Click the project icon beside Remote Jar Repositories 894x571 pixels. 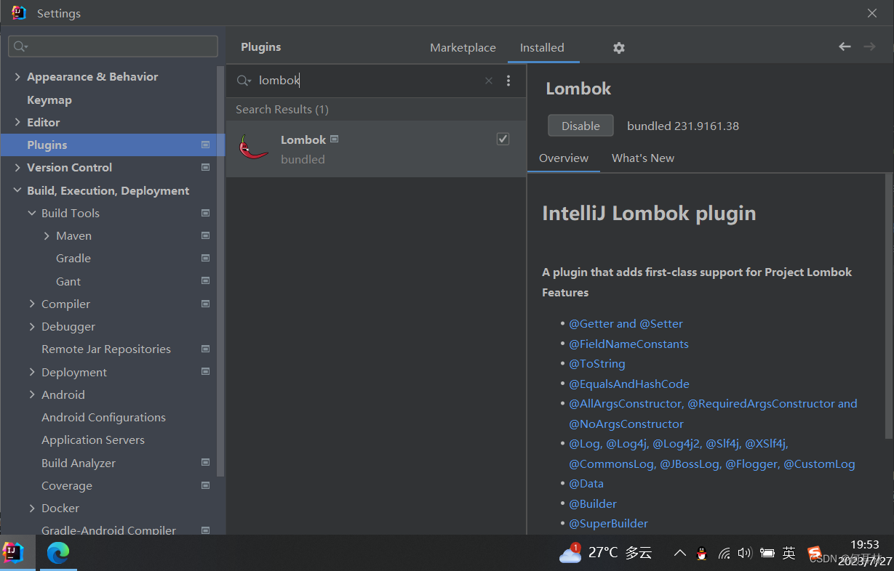[x=206, y=349]
